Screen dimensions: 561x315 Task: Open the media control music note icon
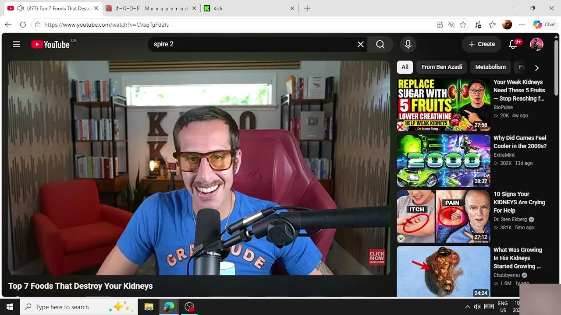478,24
